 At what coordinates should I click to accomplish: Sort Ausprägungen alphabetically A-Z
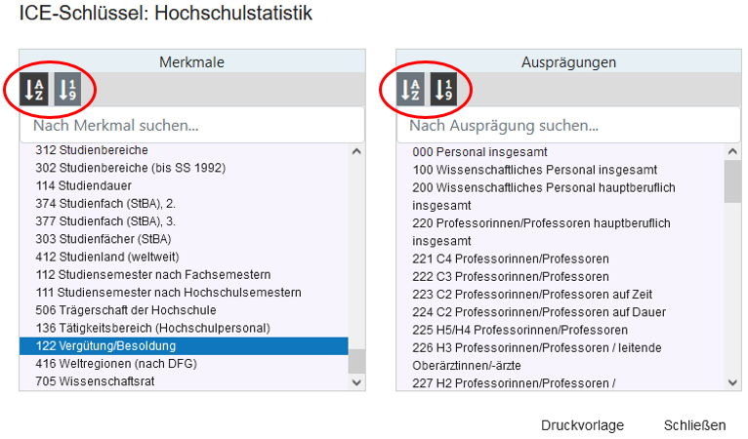tap(410, 90)
